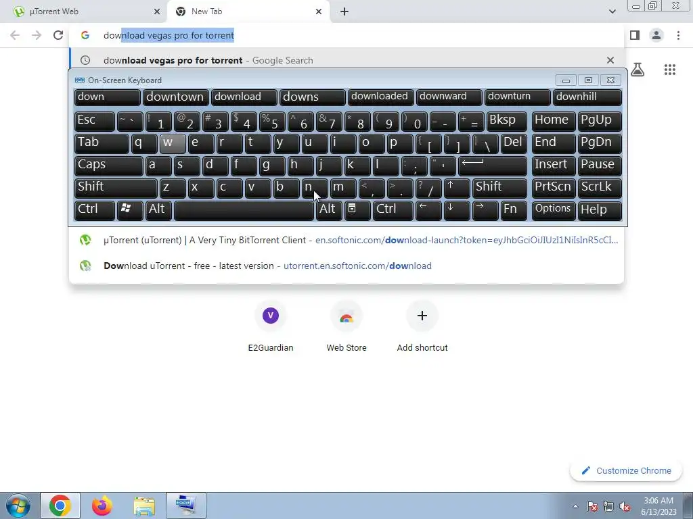The height and width of the screenshot is (519, 693).
Task: Tap the Windows logo key
Action: click(130, 211)
